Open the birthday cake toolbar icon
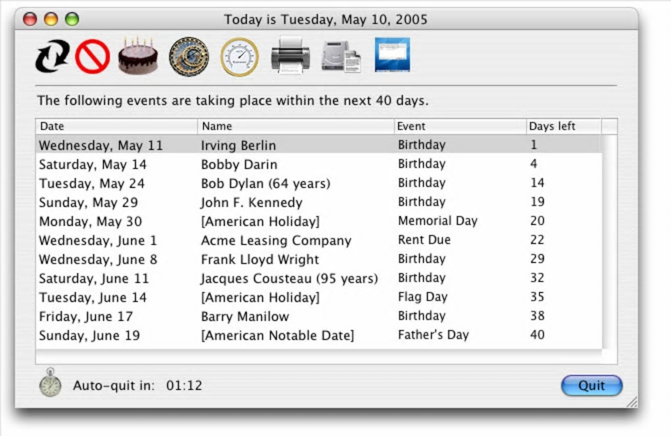This screenshot has height=436, width=671. click(138, 57)
